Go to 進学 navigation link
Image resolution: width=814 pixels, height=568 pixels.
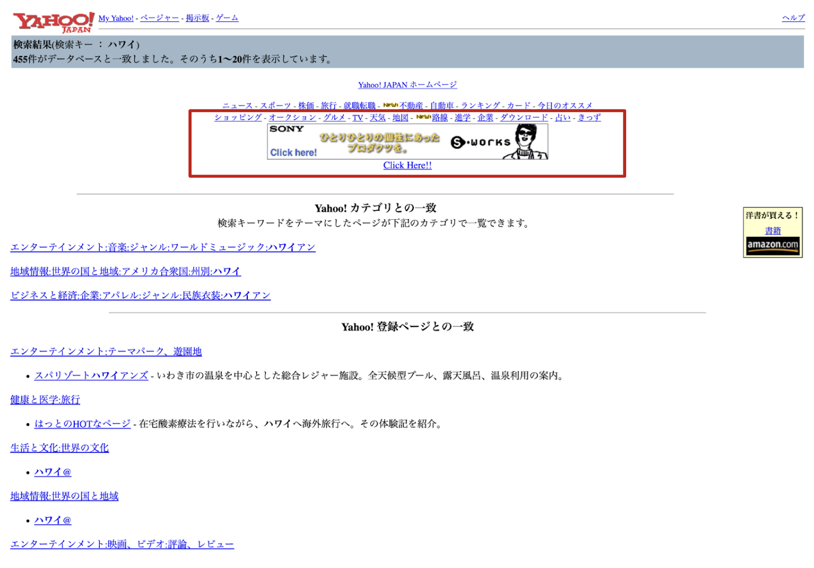coord(463,118)
